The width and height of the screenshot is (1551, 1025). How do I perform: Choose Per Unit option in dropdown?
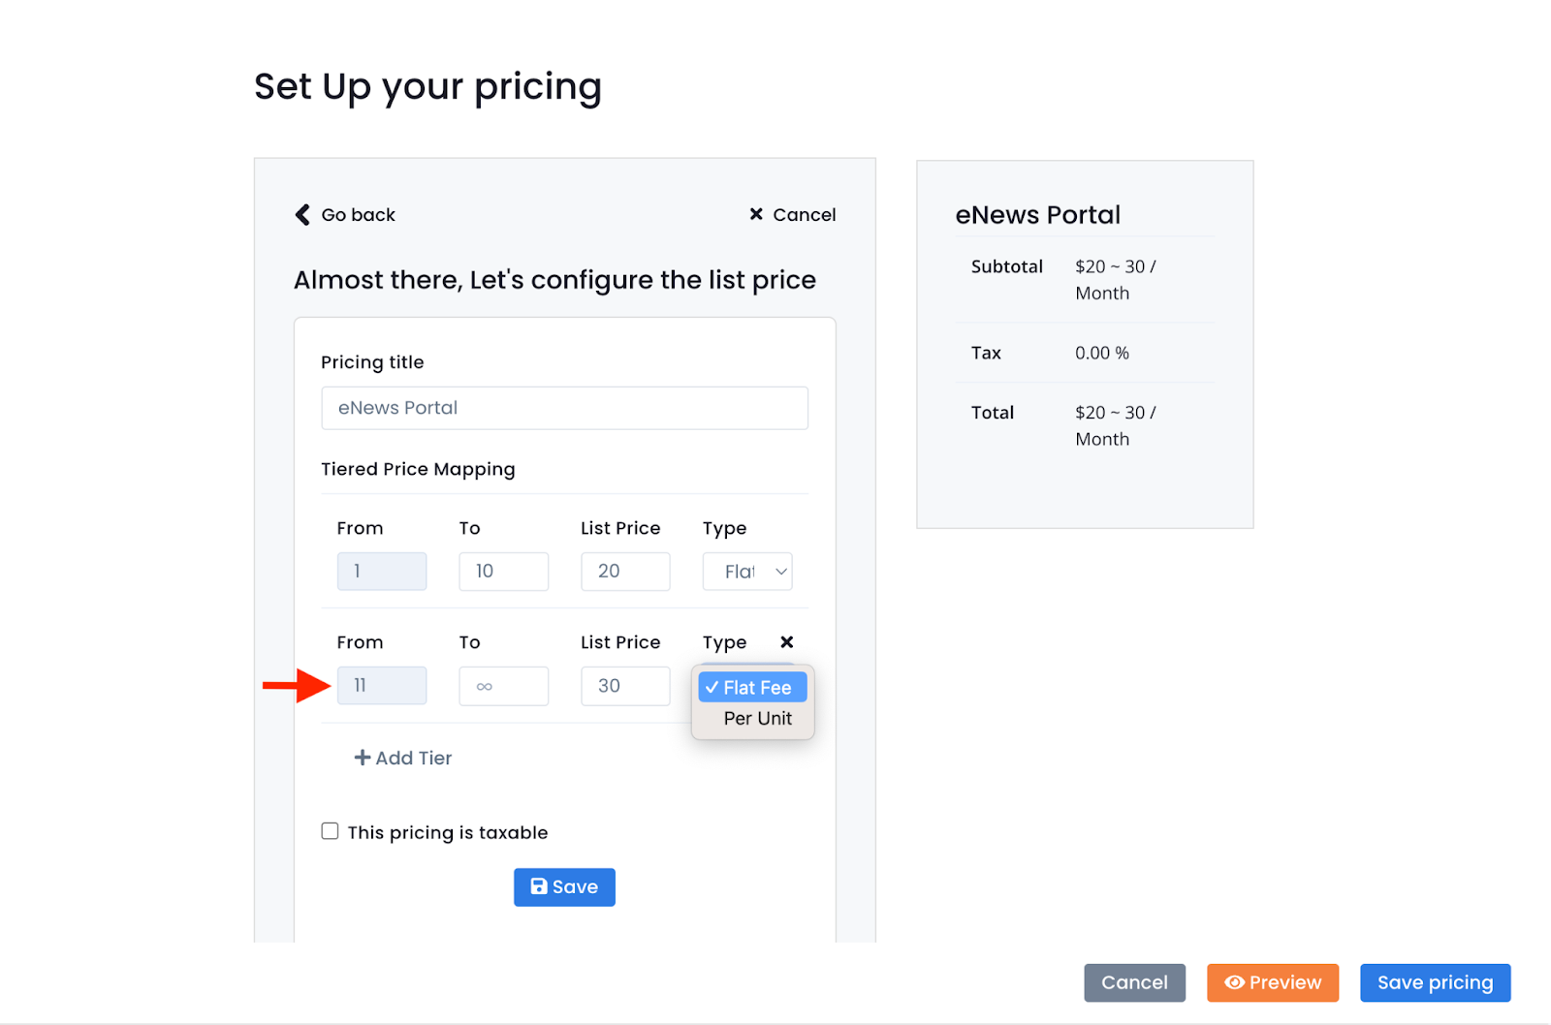[757, 718]
